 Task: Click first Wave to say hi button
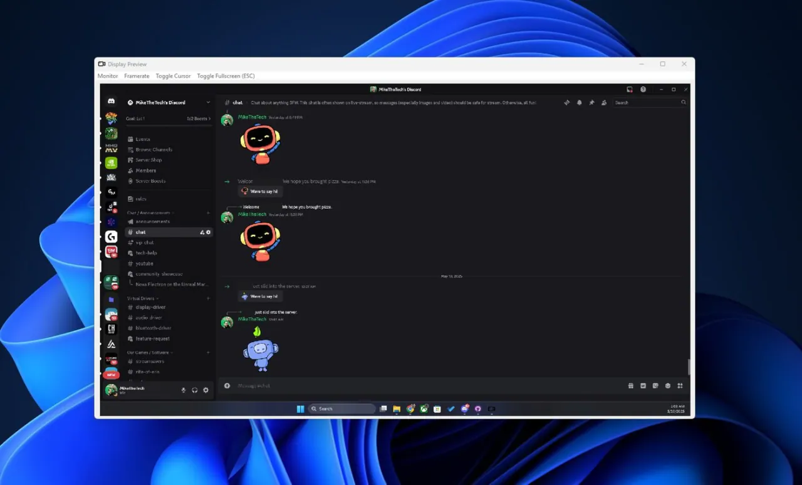point(259,191)
